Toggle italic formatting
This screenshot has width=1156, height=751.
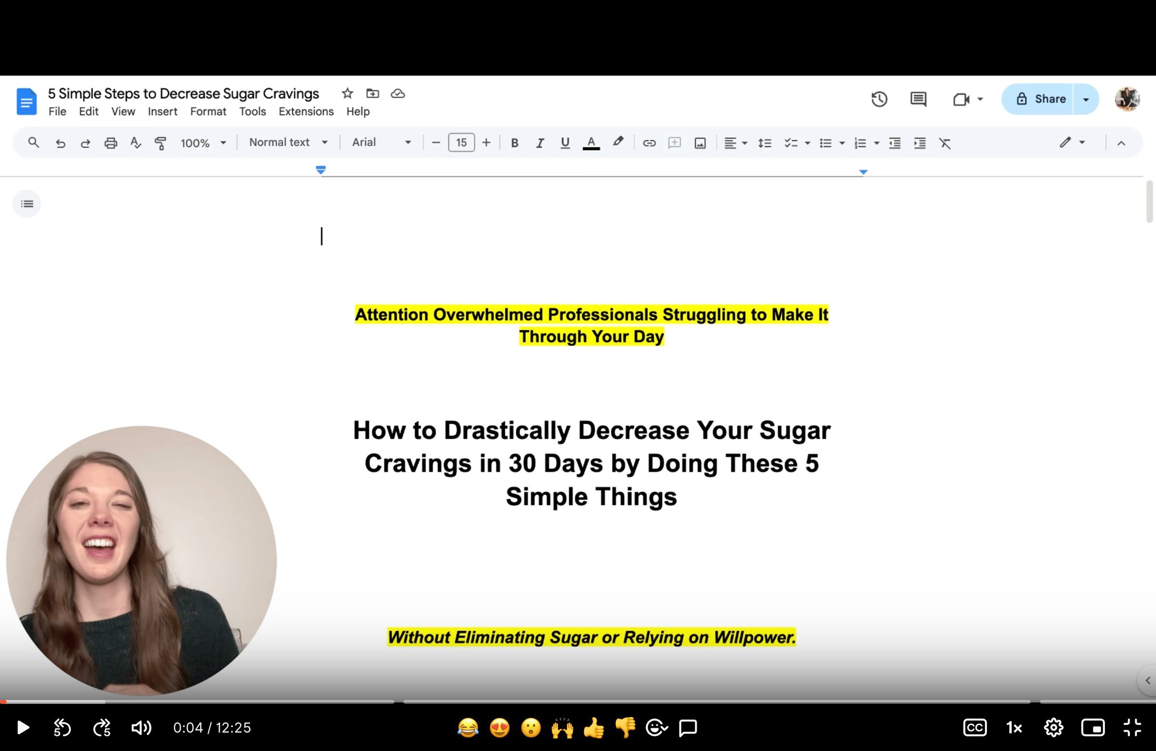pos(539,143)
